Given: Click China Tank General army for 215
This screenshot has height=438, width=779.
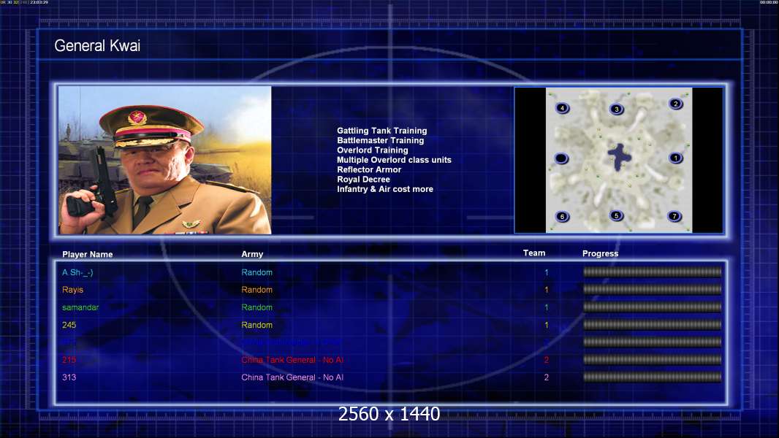Looking at the screenshot, I should click(292, 360).
